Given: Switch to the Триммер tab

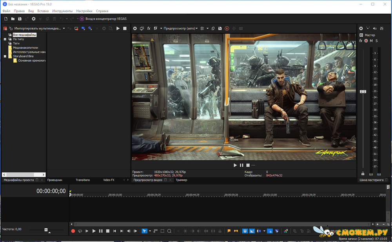Looking at the screenshot, I should (181, 180).
